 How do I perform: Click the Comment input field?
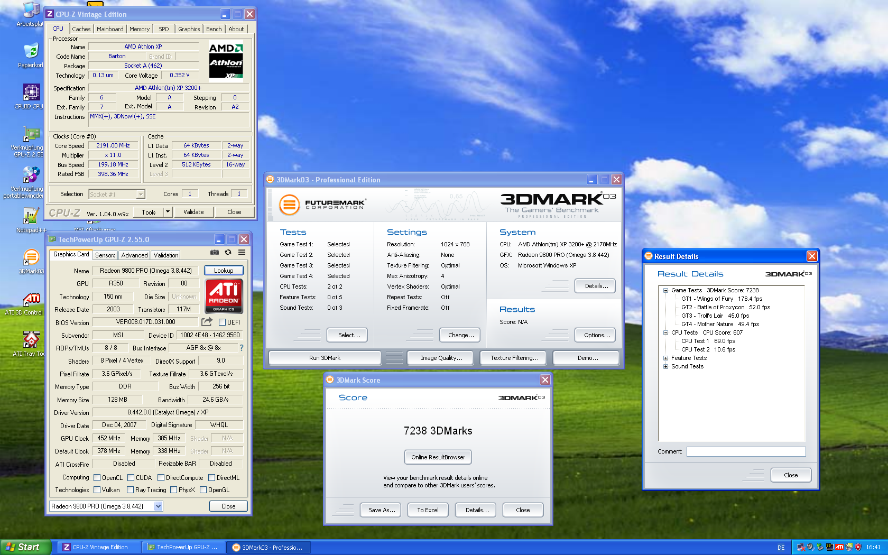point(746,451)
